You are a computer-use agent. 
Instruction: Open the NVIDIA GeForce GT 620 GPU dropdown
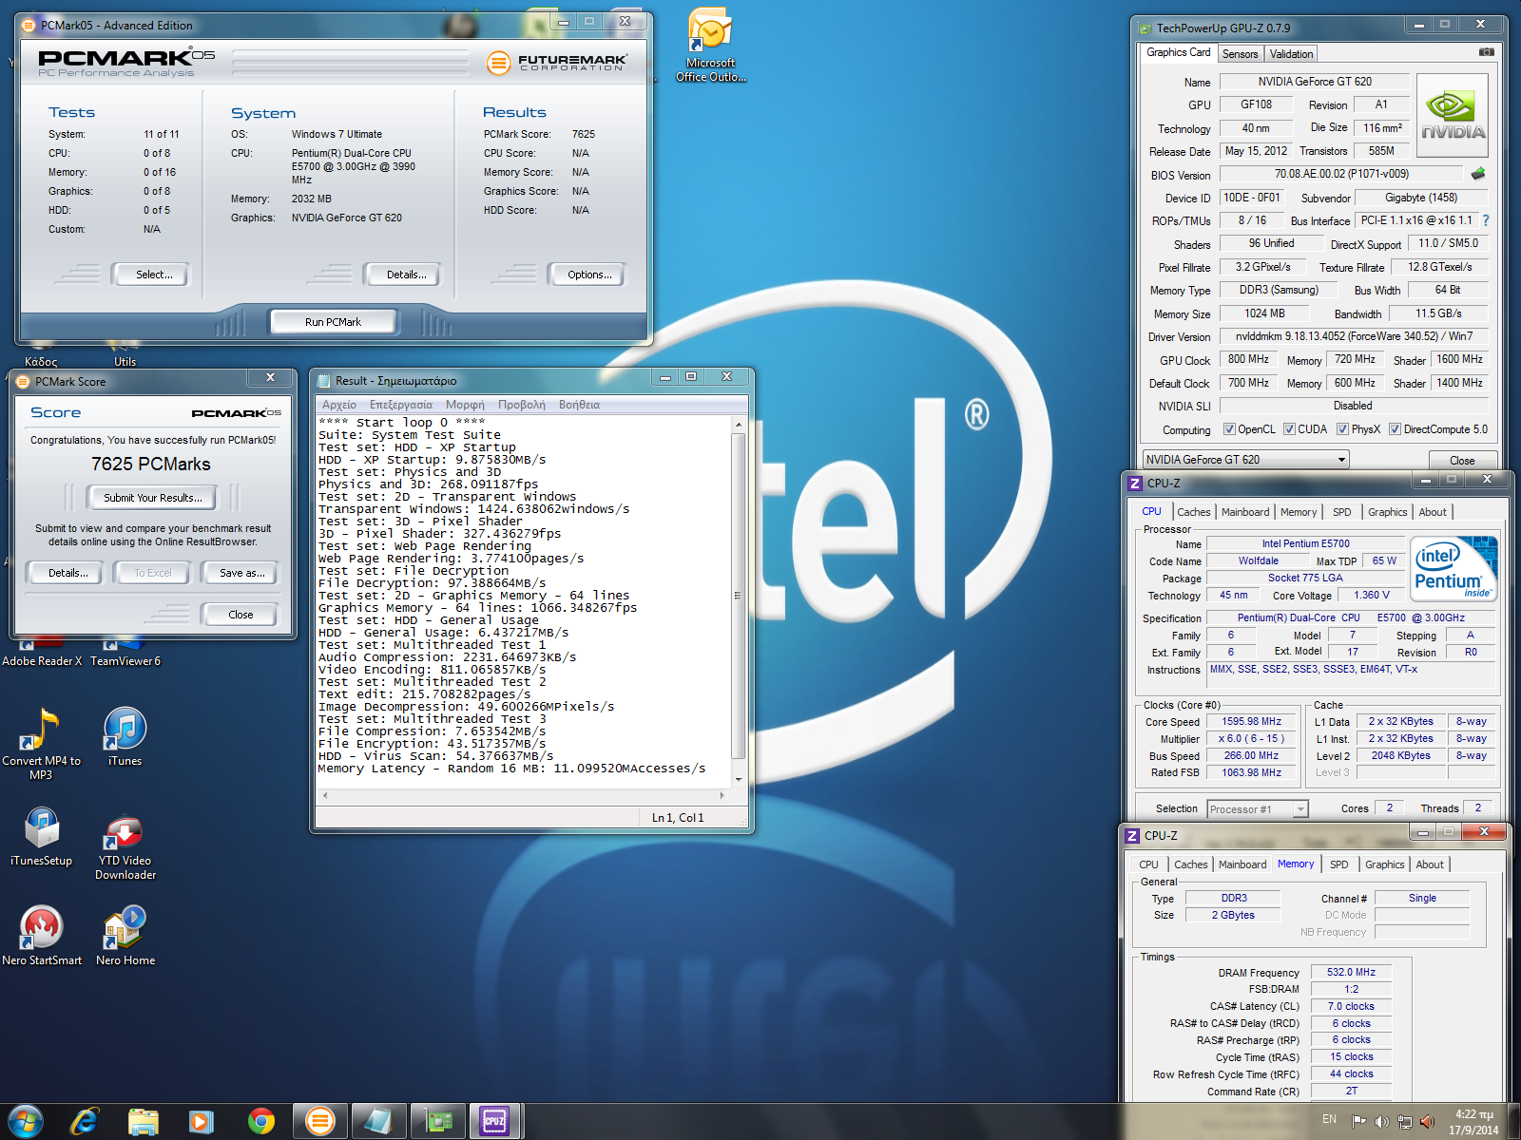coord(1245,460)
